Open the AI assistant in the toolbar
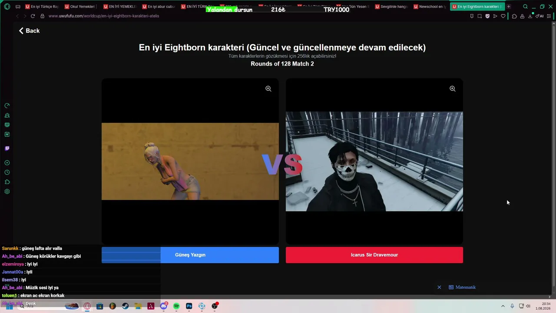Screen dimensions: 556x313 click(539, 16)
